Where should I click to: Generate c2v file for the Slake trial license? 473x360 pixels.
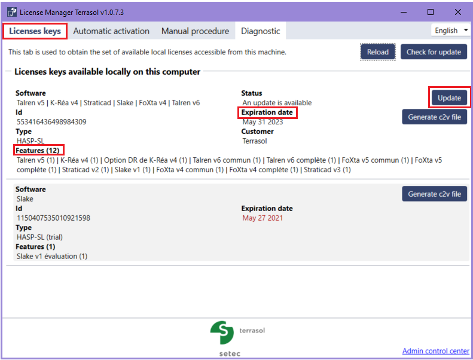(434, 194)
